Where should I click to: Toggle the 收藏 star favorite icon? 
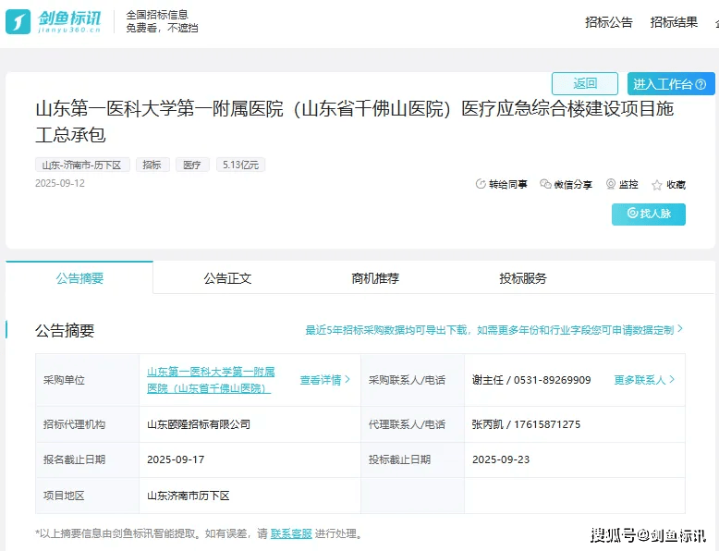[657, 185]
